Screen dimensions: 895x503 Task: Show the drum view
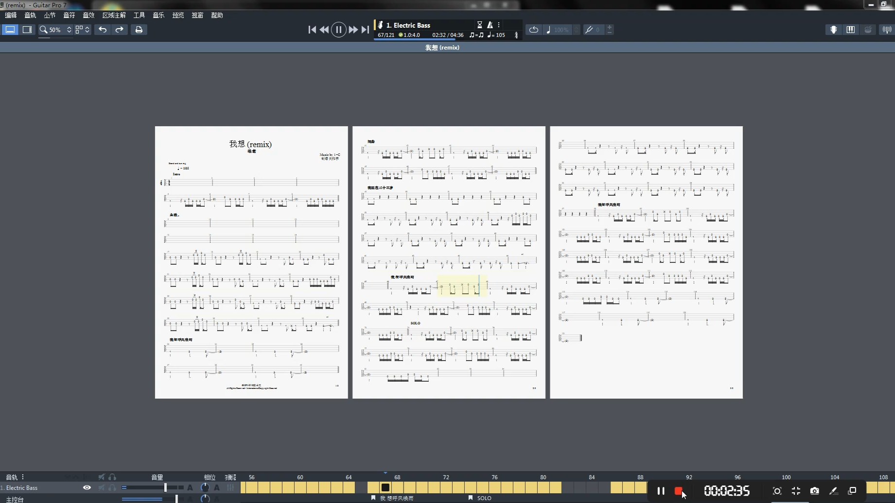click(868, 30)
